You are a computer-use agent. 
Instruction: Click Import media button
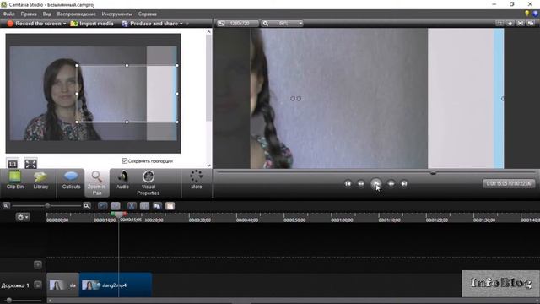(x=92, y=24)
